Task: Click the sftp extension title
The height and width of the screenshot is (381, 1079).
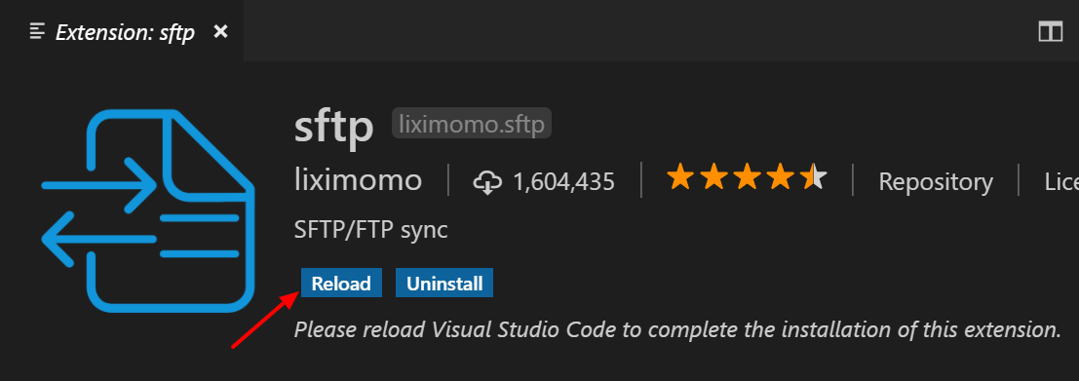Action: 333,127
